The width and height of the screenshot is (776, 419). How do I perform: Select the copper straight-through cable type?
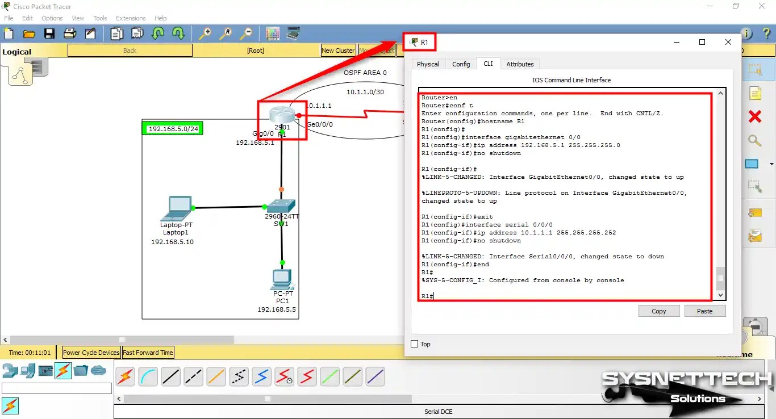(170, 376)
